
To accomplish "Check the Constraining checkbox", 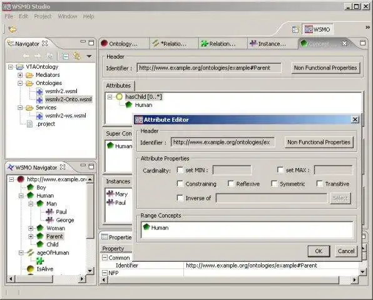I will point(180,184).
